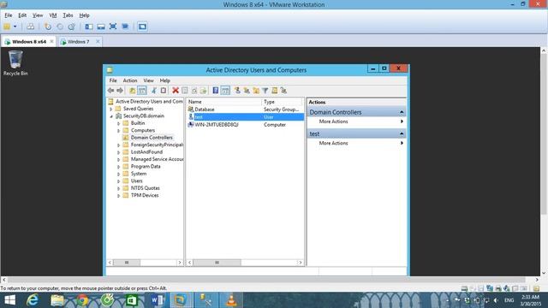548x308 pixels.
Task: Toggle the Show/Hide Action Pane icon
Action: point(225,91)
